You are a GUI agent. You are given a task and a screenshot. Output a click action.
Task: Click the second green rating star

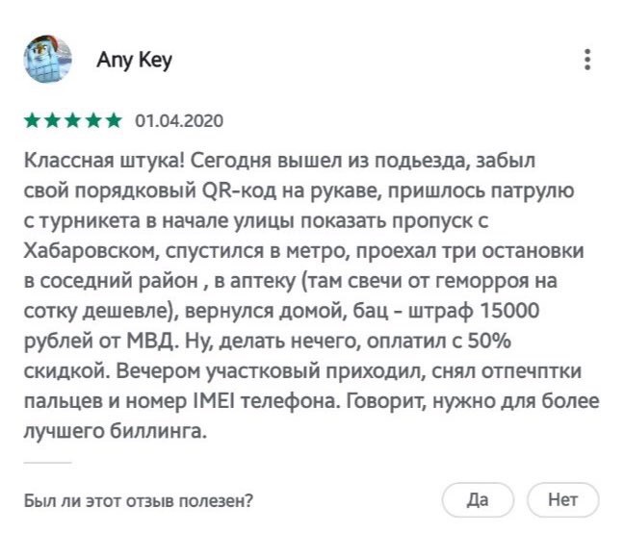pyautogui.click(x=52, y=121)
